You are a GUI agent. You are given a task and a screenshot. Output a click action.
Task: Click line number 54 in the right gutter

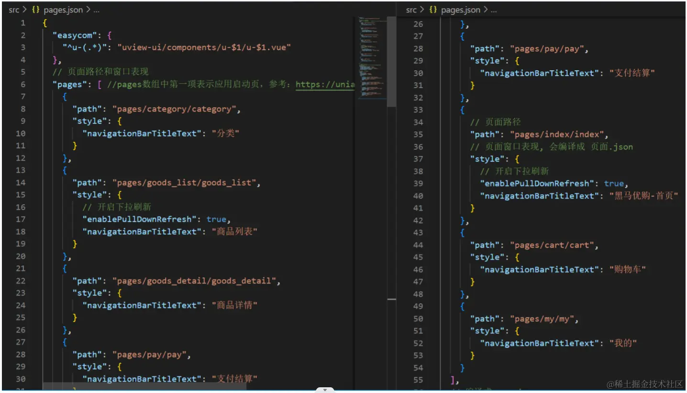[418, 368]
